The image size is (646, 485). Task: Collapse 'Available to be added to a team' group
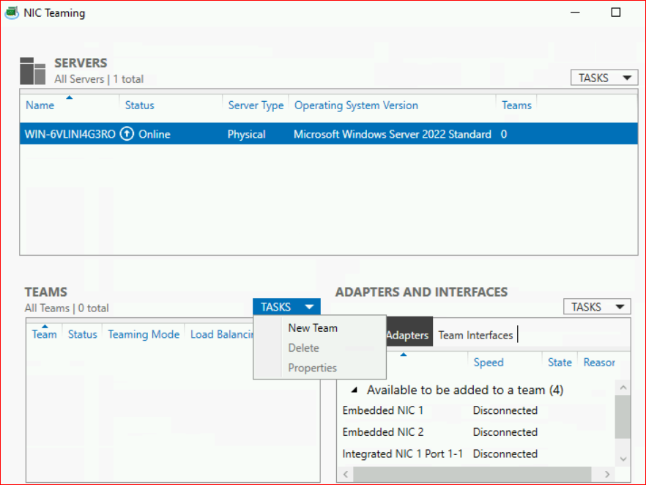(x=355, y=390)
